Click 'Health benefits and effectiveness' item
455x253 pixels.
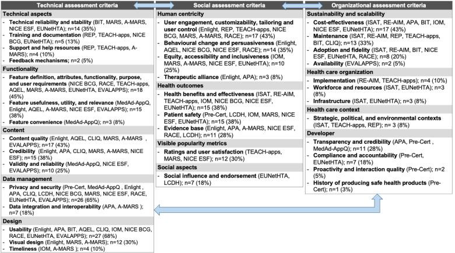(x=209, y=94)
